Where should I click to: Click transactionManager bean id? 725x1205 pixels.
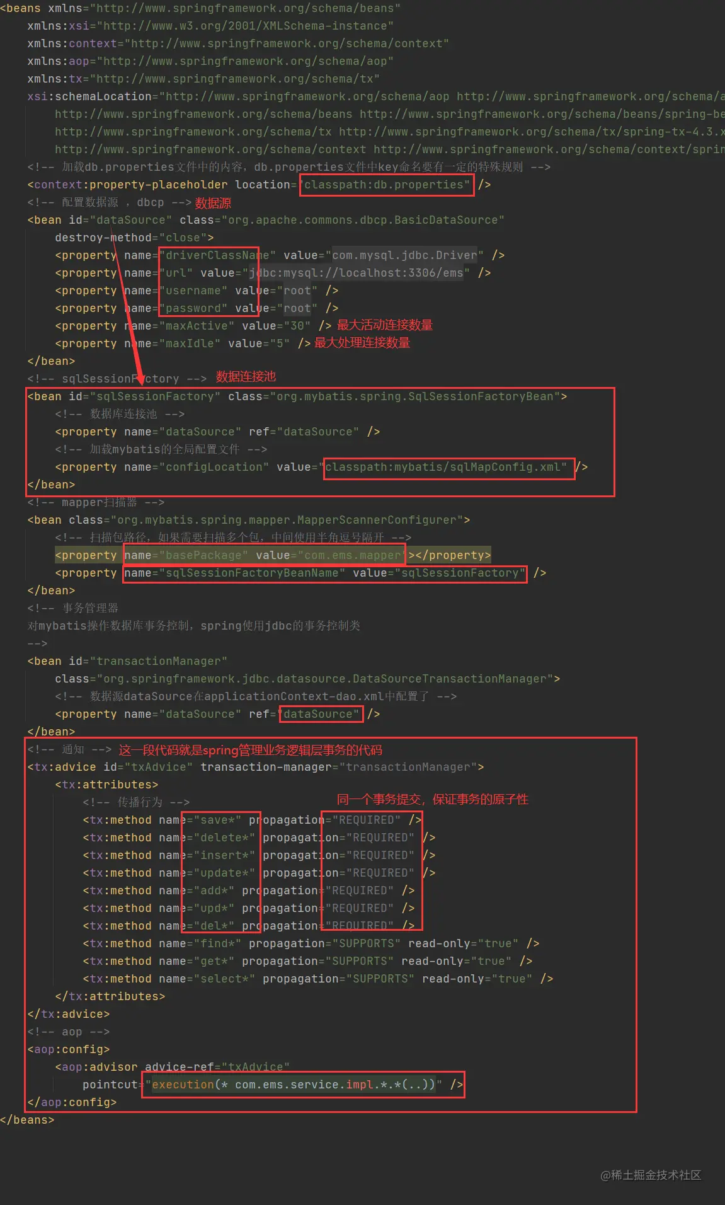tap(159, 661)
